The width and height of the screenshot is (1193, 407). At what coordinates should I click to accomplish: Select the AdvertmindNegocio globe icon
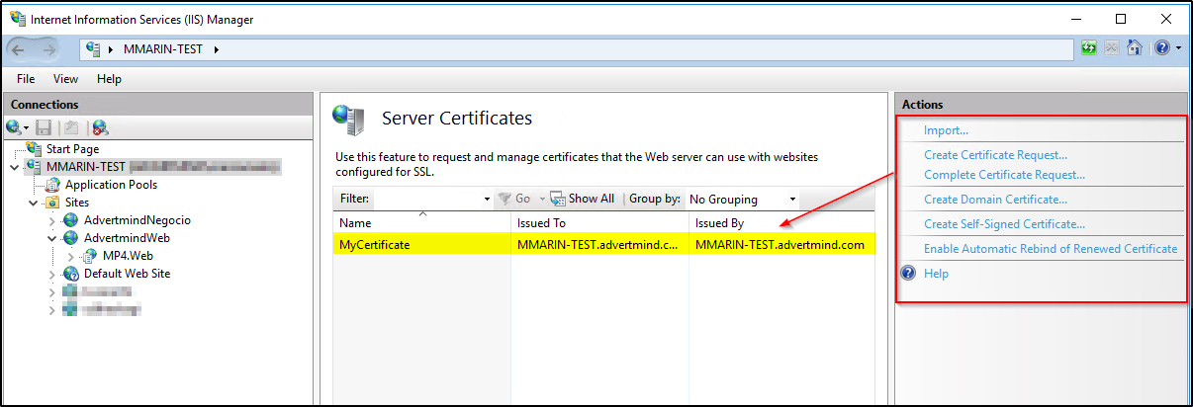pyautogui.click(x=71, y=220)
